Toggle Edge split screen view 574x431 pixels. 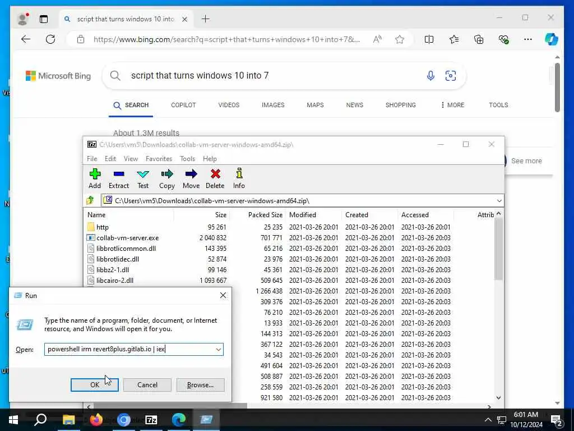[x=429, y=39]
